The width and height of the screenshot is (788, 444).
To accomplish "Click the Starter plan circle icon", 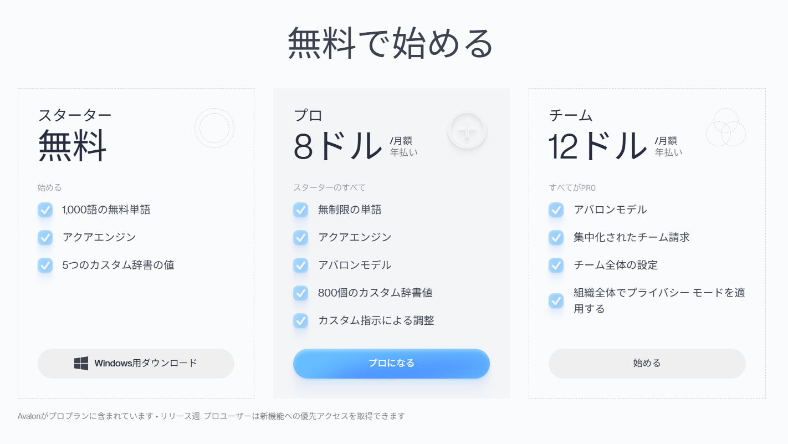I will coord(214,128).
